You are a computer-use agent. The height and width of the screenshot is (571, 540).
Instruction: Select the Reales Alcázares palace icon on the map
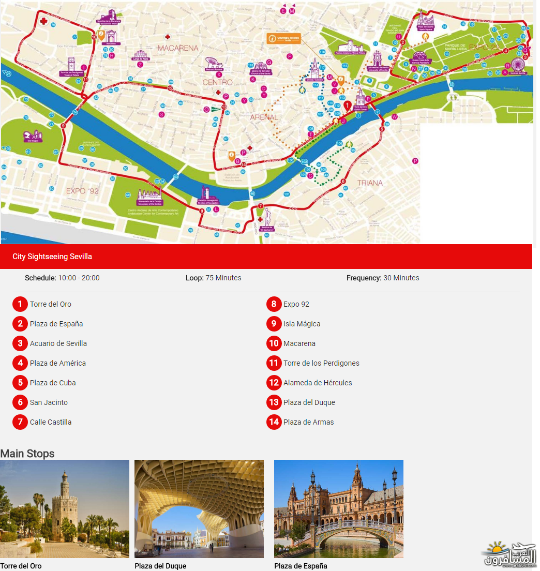pyautogui.click(x=350, y=48)
